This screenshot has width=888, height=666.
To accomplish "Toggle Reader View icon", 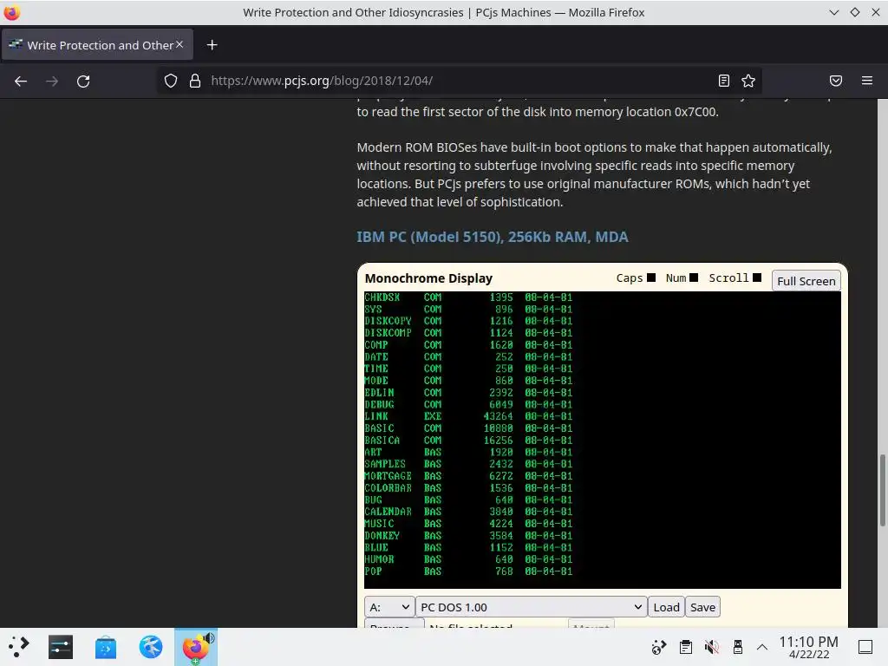I will tap(724, 81).
